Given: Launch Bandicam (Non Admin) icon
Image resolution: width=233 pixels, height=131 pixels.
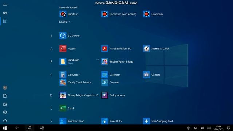Looking at the screenshot, I should pyautogui.click(x=104, y=14).
